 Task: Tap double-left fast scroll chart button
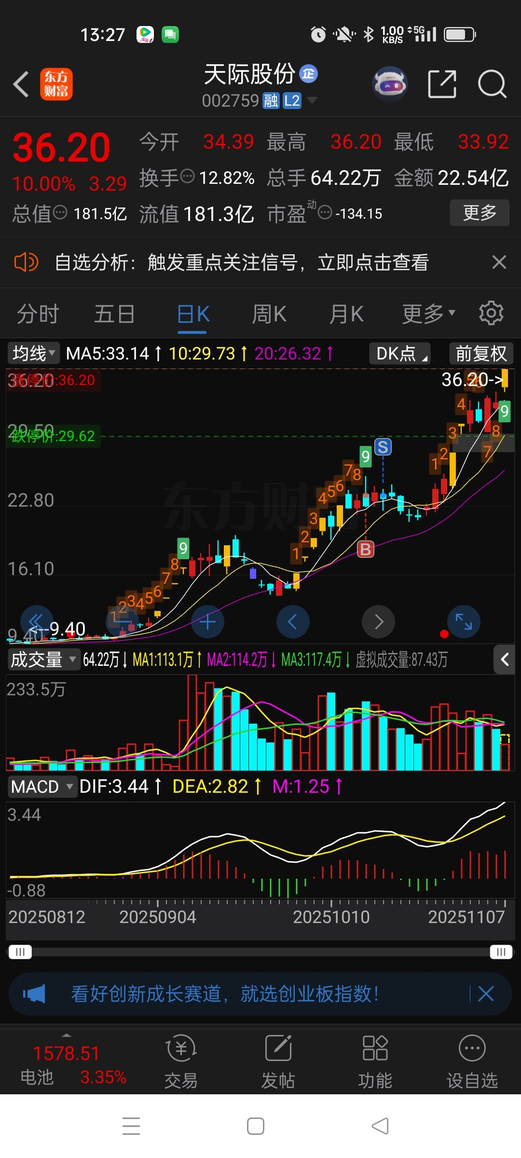click(37, 621)
